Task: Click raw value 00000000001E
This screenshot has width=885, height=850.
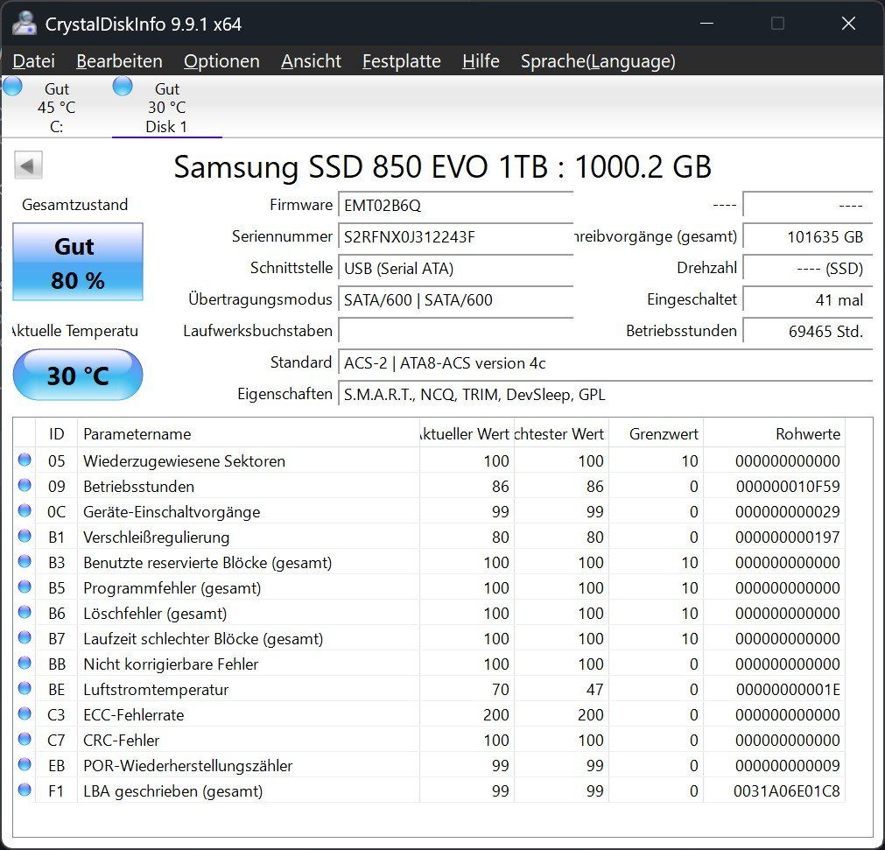Action: (x=788, y=690)
